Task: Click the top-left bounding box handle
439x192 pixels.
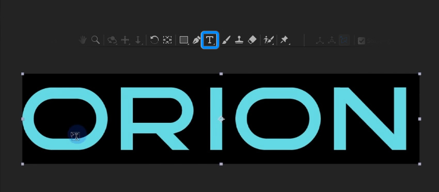Action: 23,74
